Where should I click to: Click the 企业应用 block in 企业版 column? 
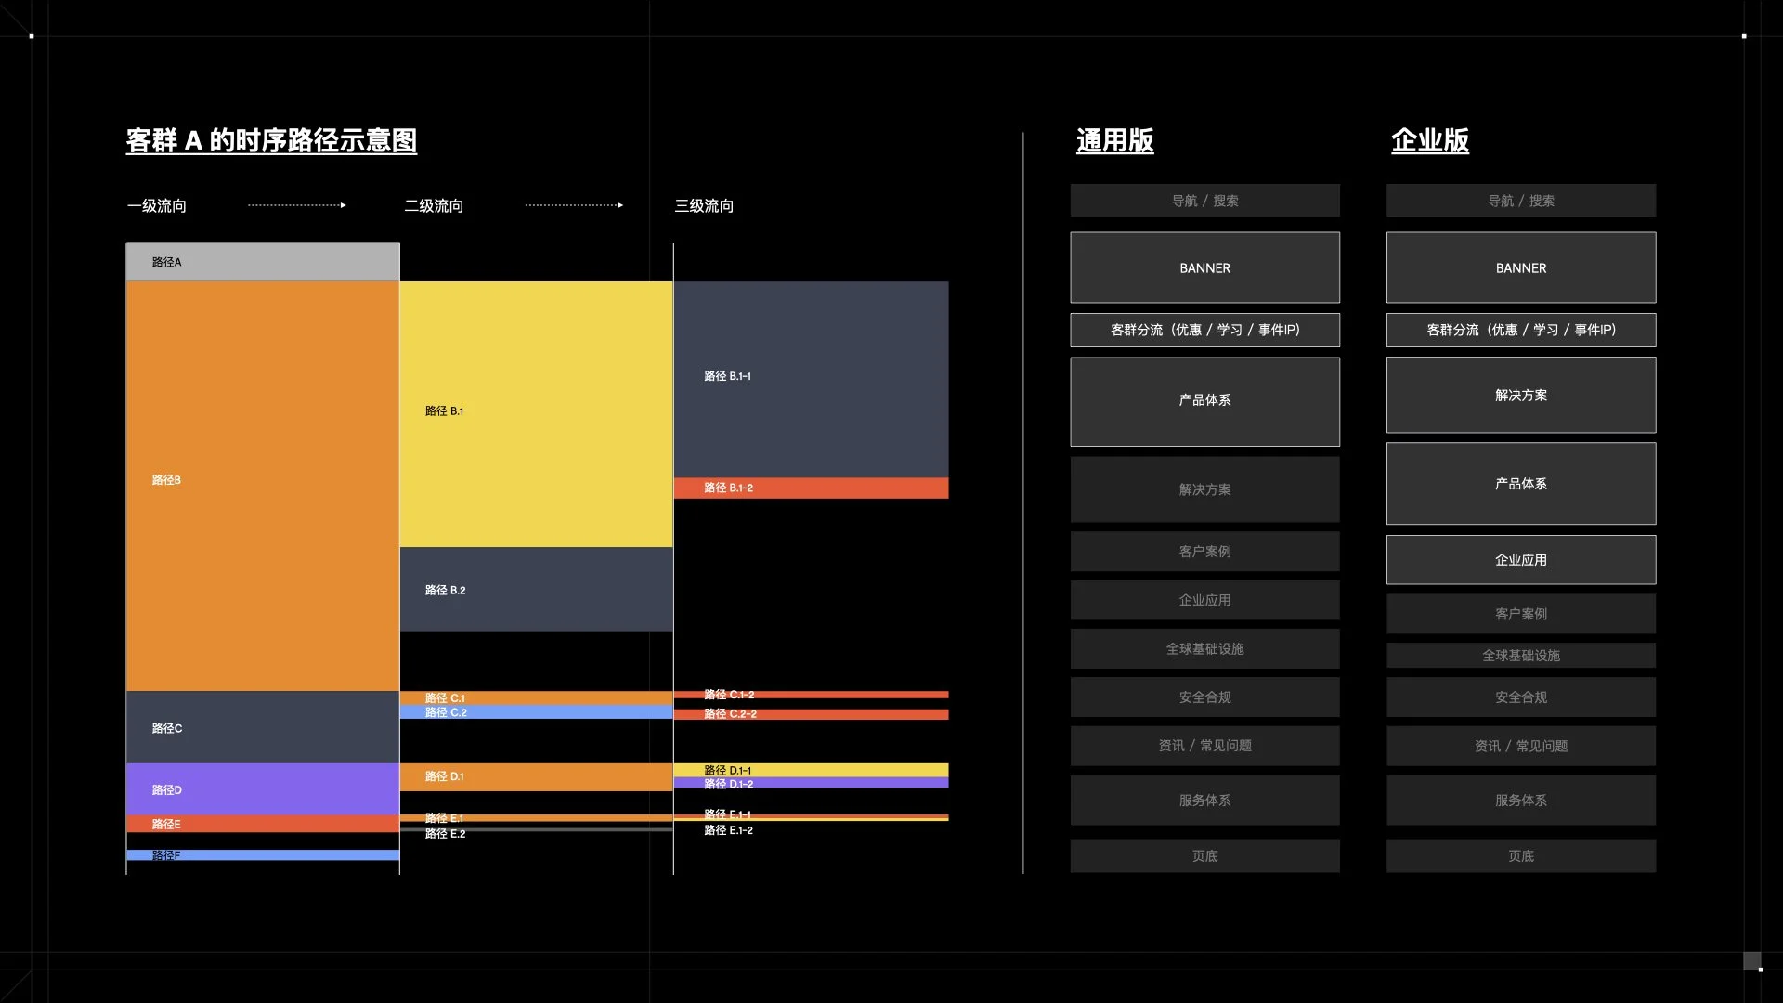1520,560
